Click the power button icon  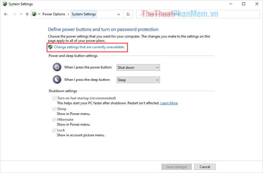tap(57, 67)
